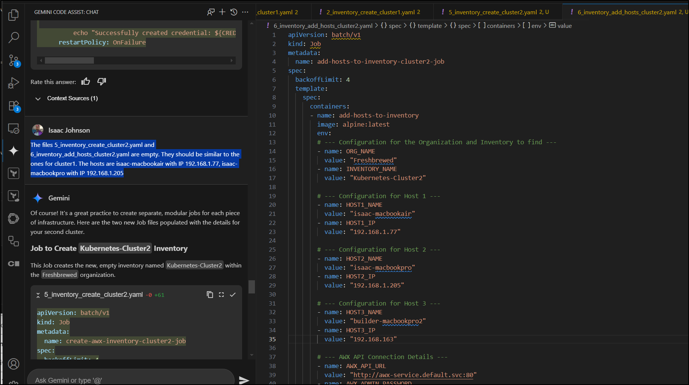Give thumbs up rating to the answer
Image resolution: width=689 pixels, height=385 pixels.
(x=86, y=81)
